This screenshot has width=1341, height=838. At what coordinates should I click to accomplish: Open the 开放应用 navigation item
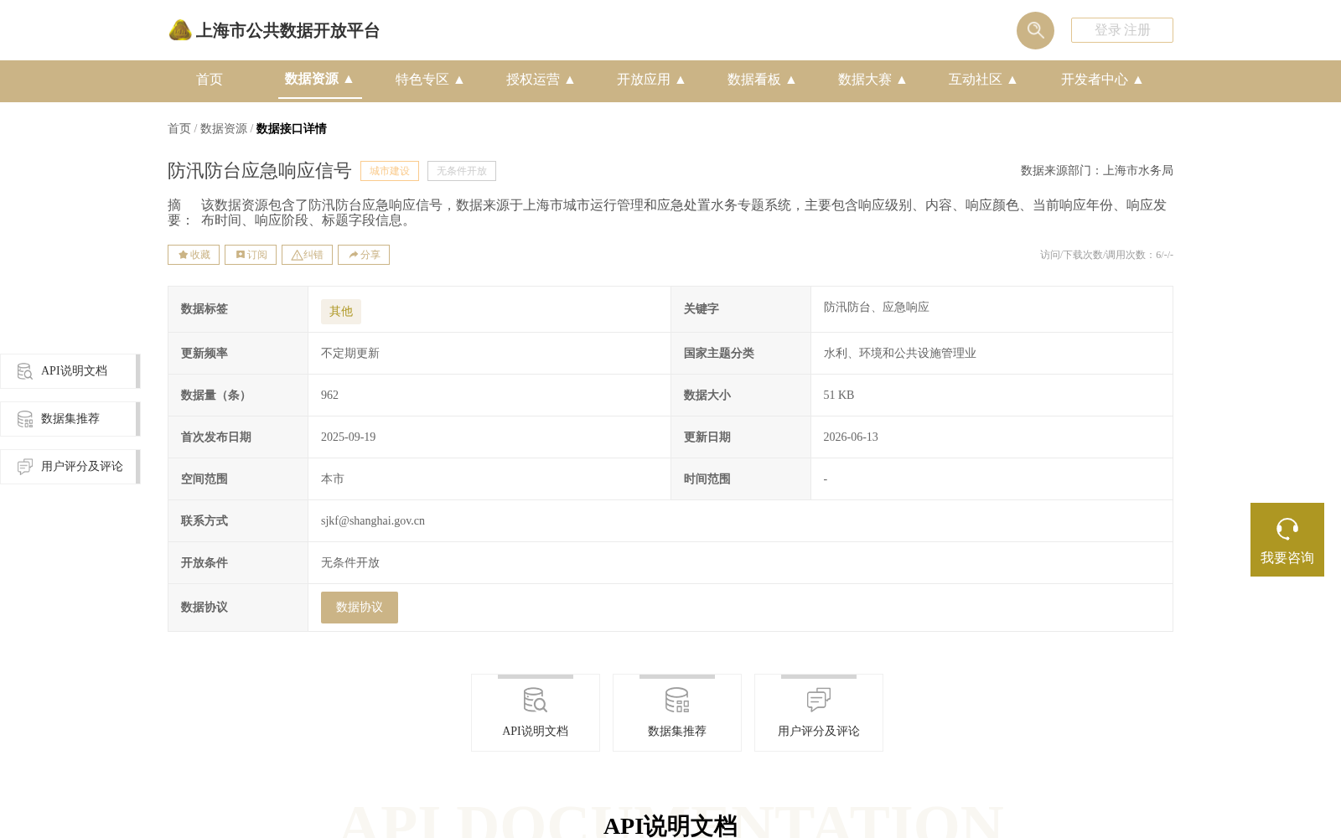[x=643, y=80]
